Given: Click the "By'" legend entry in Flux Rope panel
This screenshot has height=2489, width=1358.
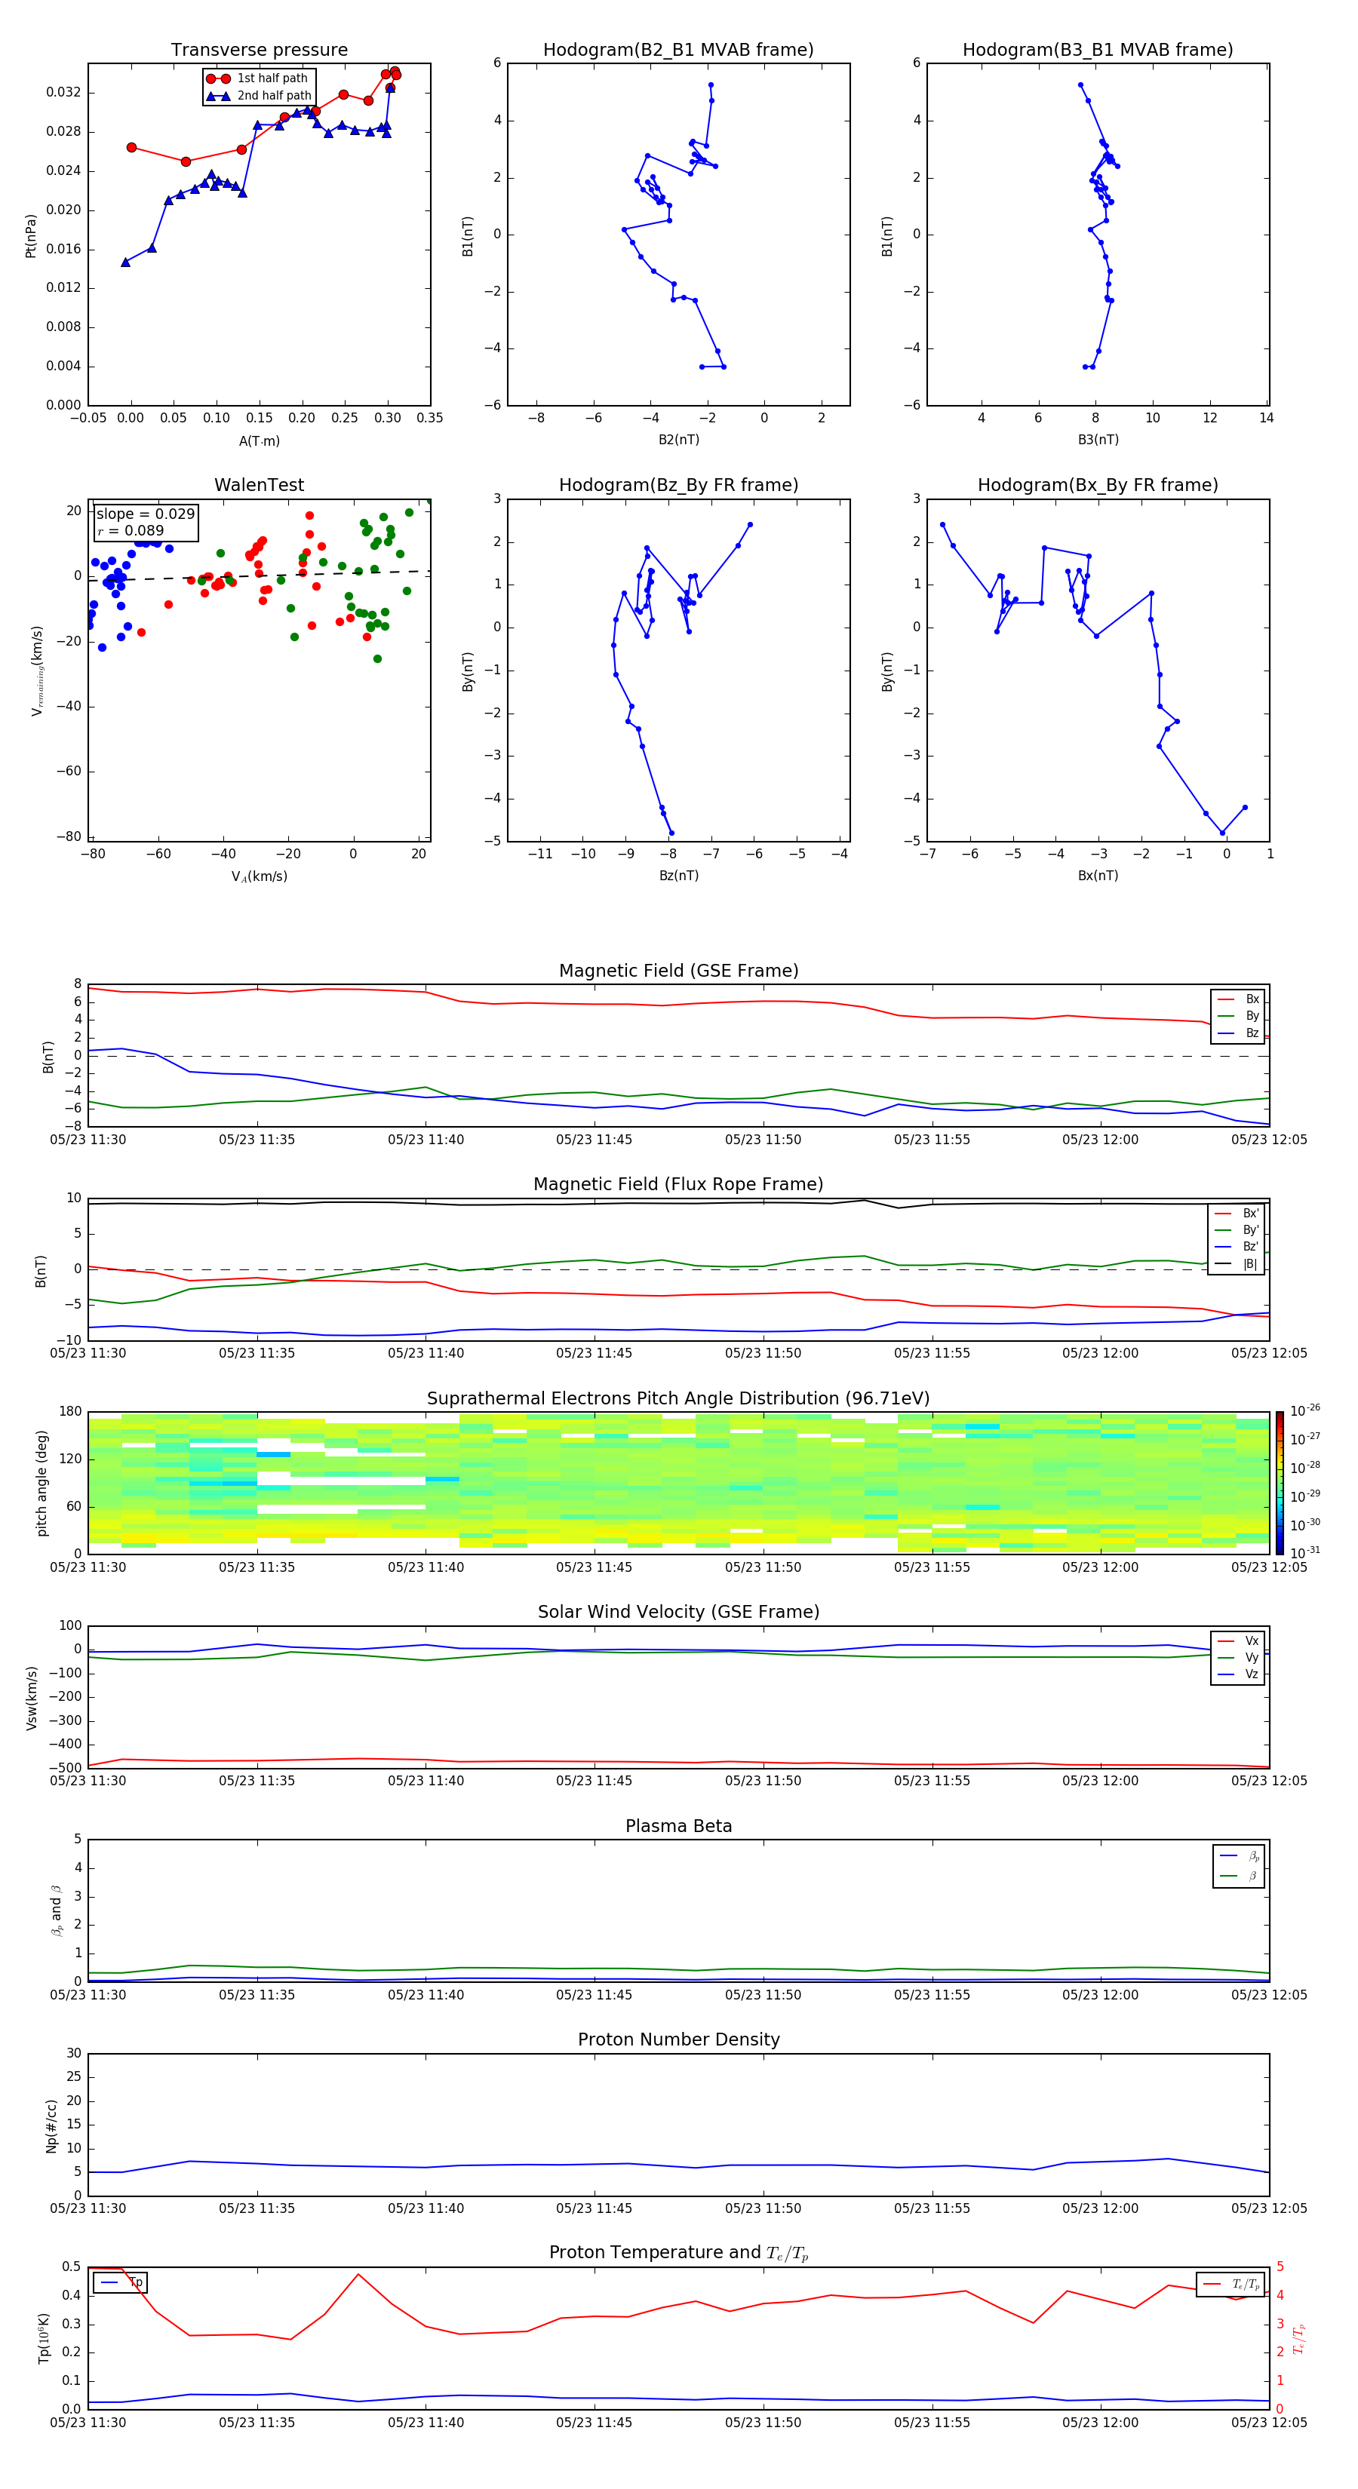Looking at the screenshot, I should (1237, 1230).
